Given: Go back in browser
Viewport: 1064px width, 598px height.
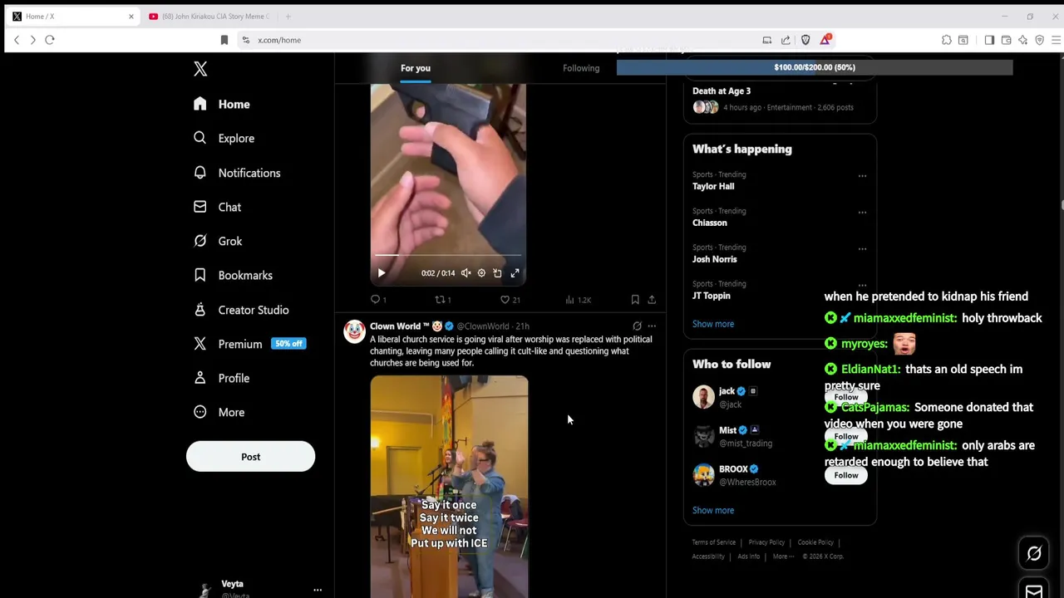Looking at the screenshot, I should pos(16,40).
